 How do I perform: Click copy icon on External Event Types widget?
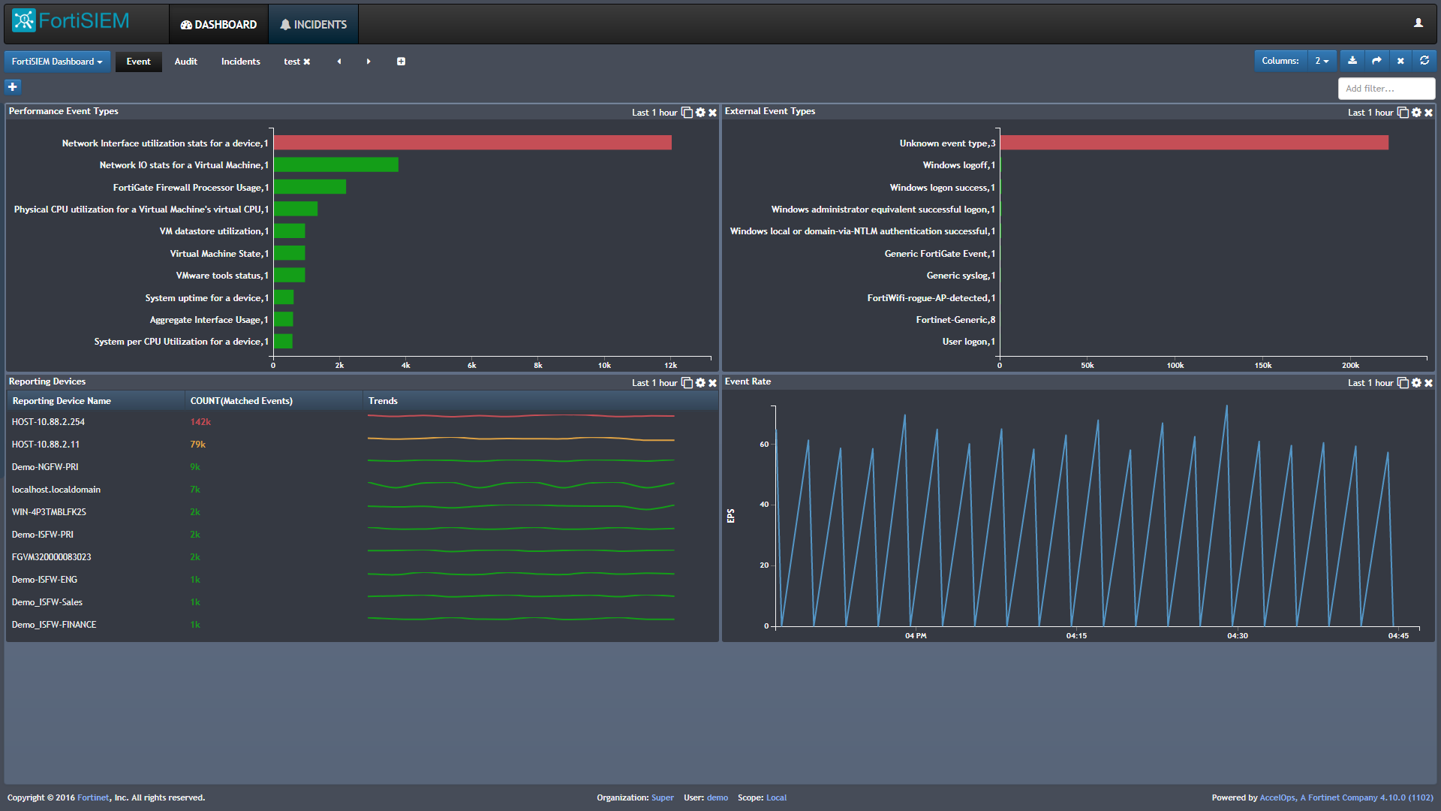(1402, 113)
